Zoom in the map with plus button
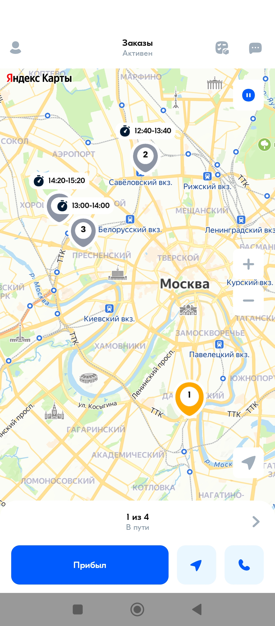275x626 pixels. pos(248,264)
